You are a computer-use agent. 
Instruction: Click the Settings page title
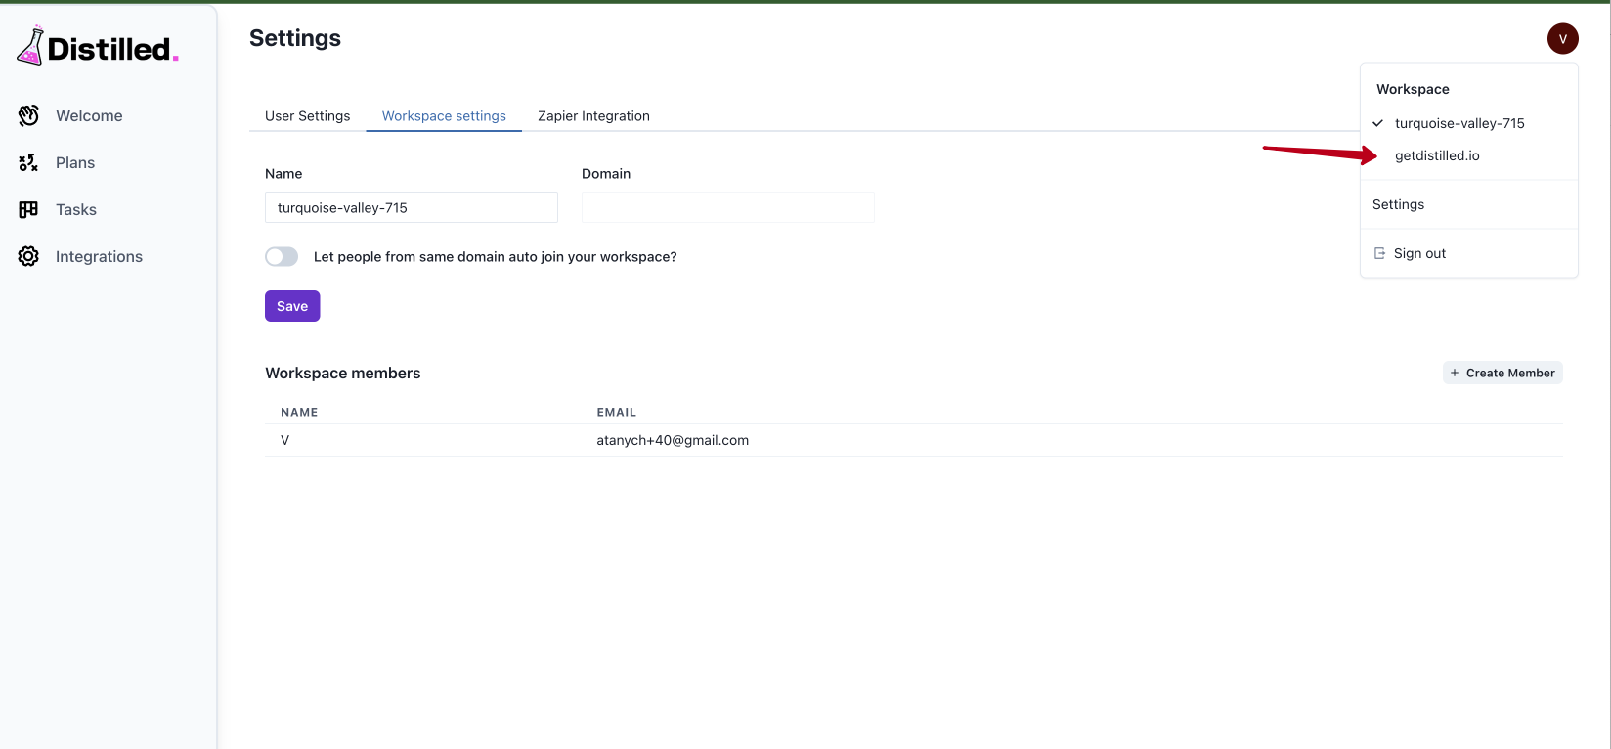pos(295,38)
